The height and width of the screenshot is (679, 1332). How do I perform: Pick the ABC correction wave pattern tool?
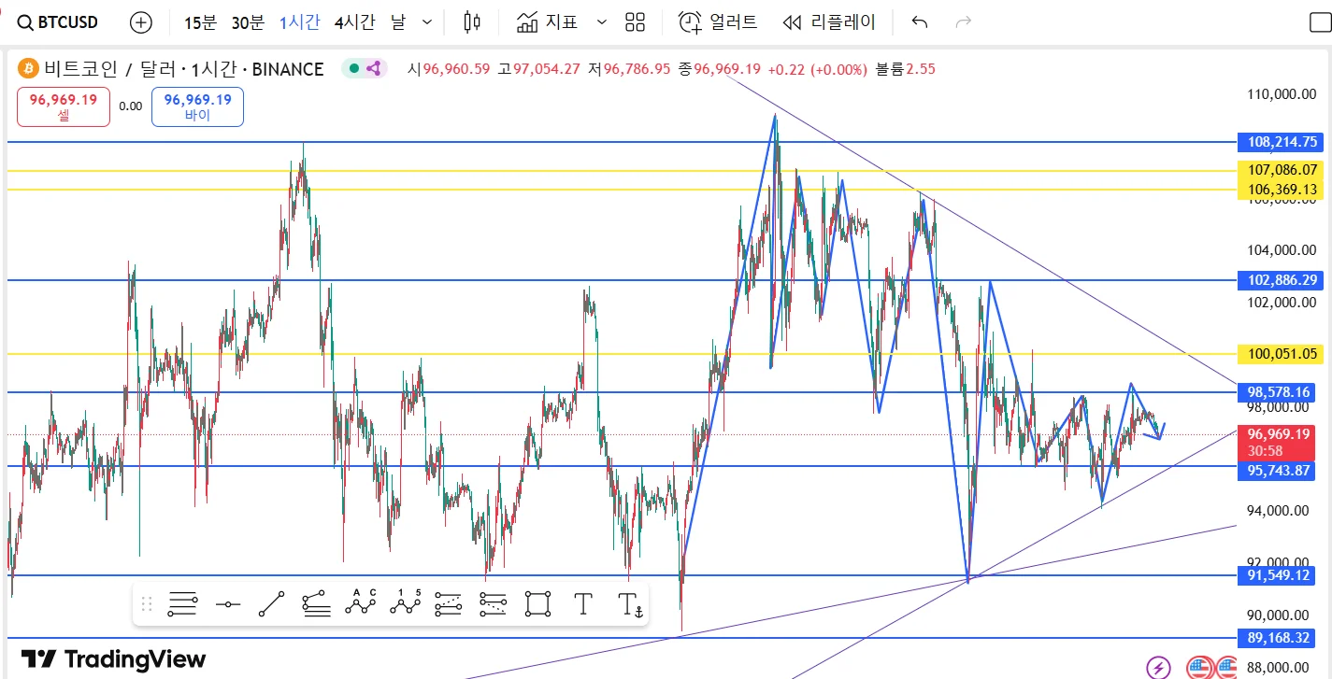point(360,604)
